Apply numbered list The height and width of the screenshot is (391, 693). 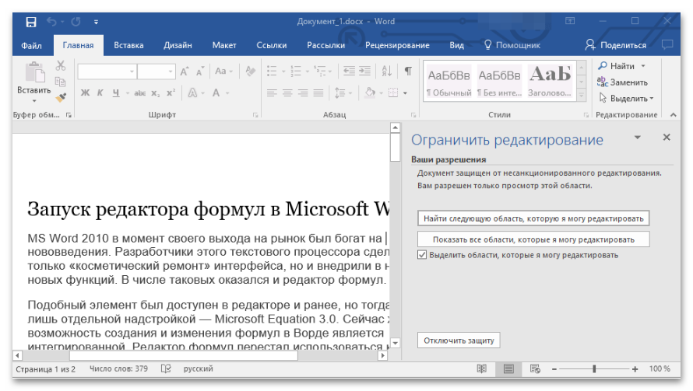(296, 71)
